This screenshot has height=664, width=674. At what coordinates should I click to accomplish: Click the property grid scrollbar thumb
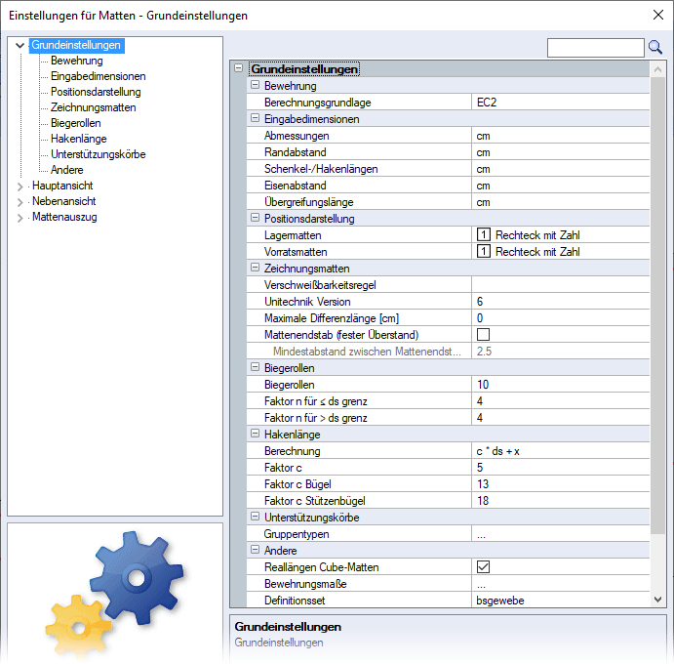657,306
